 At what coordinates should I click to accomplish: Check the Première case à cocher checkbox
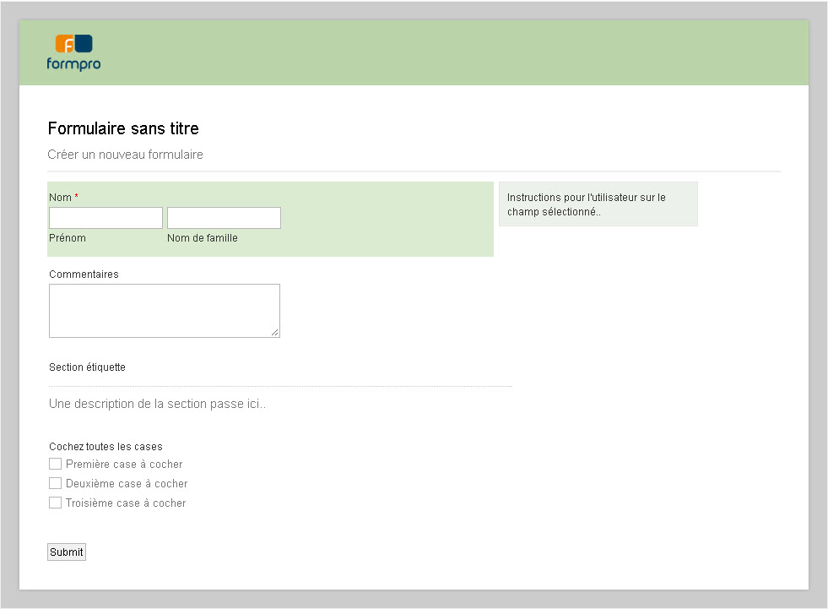tap(56, 464)
